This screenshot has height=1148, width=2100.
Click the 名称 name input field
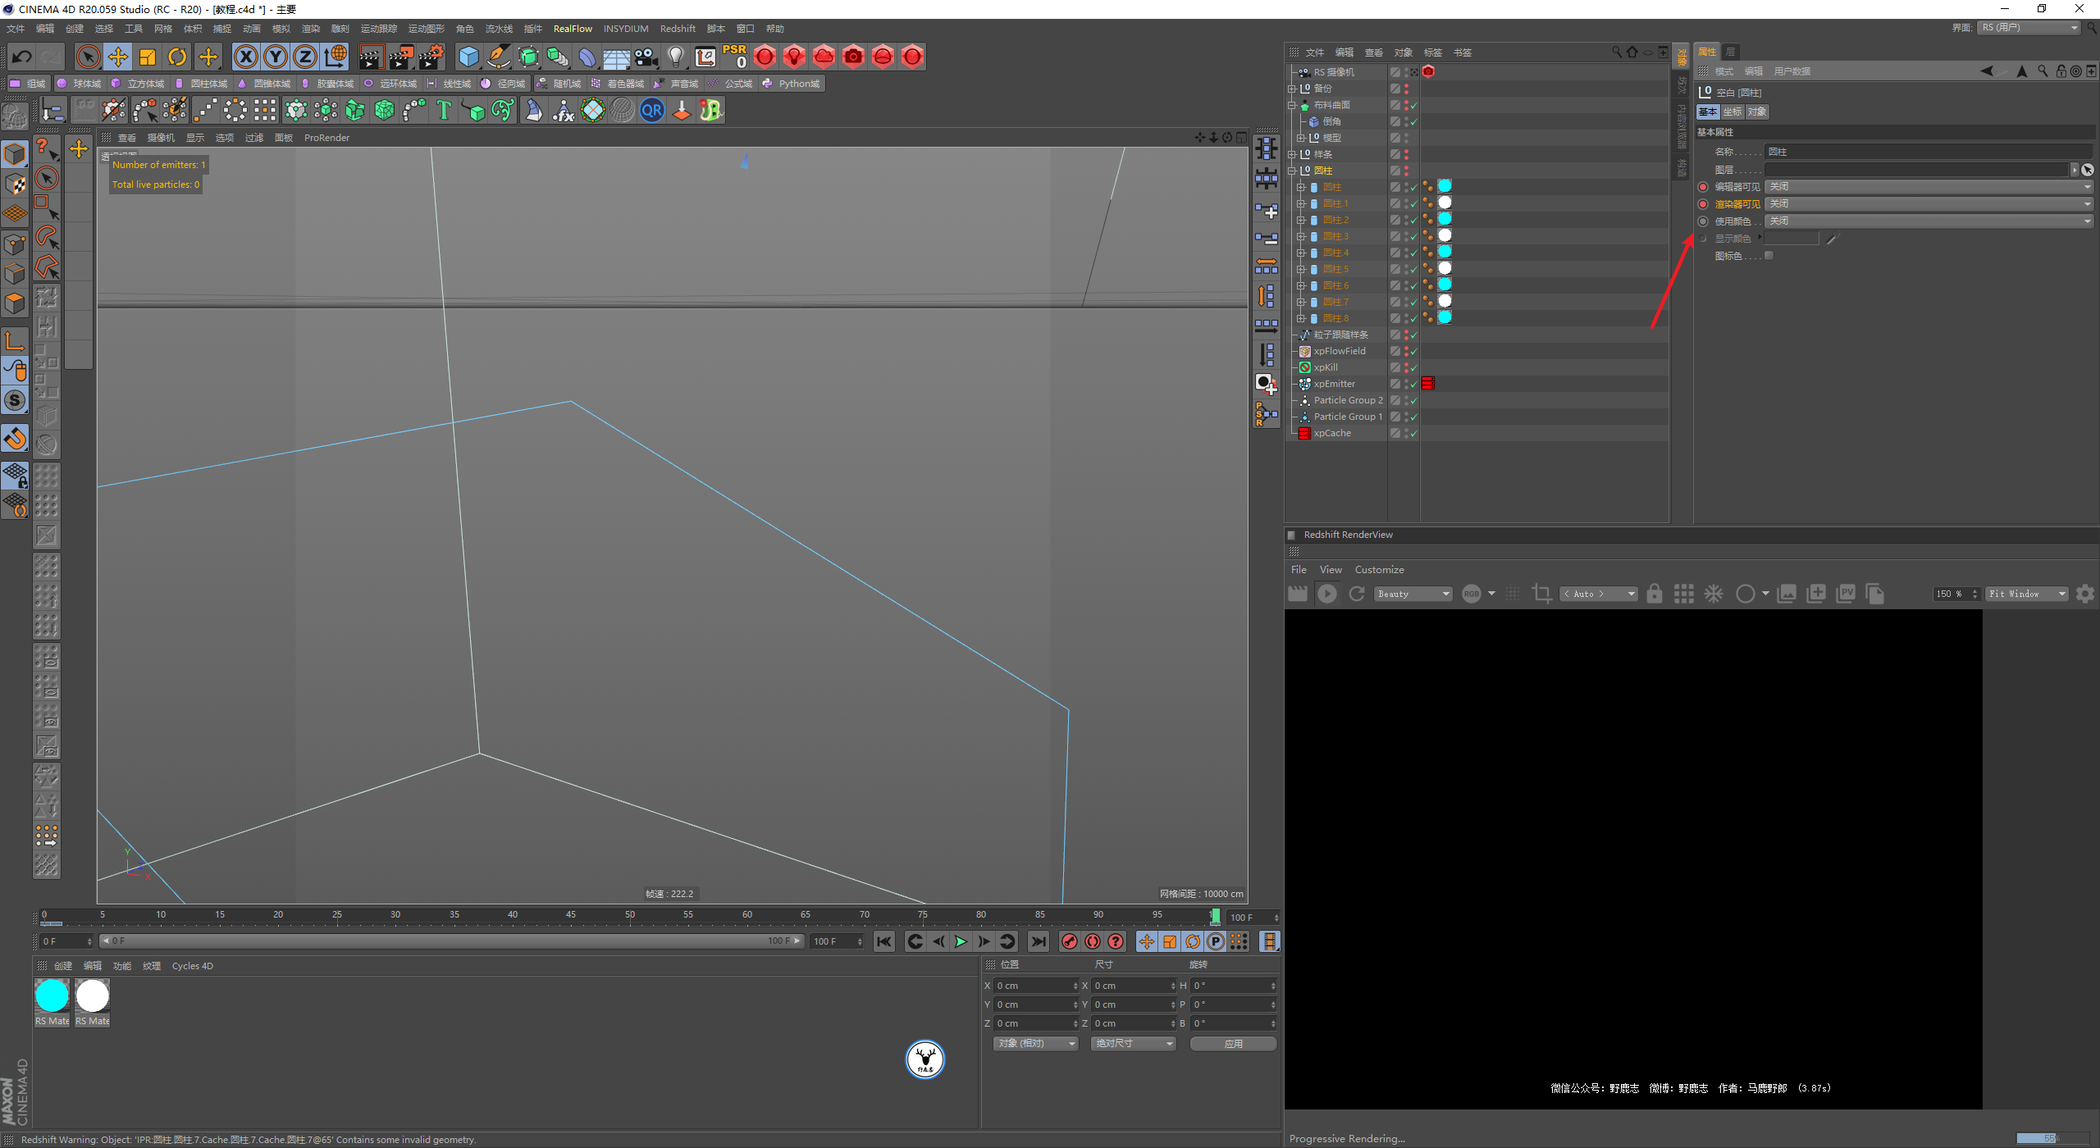pyautogui.click(x=1929, y=152)
